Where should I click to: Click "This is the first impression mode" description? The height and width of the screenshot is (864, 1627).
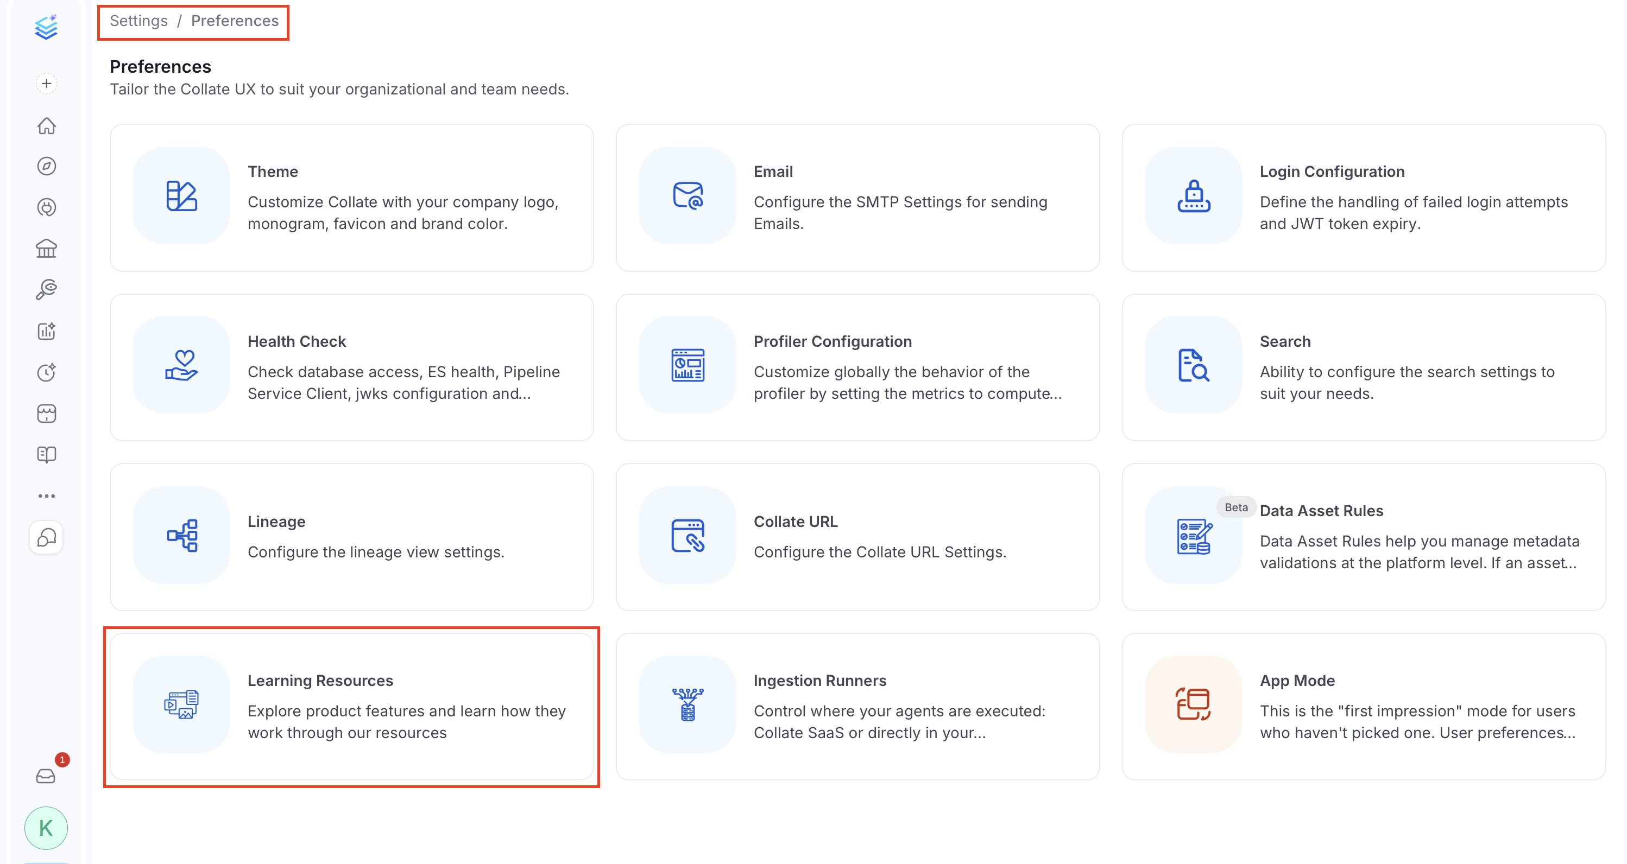(x=1417, y=722)
